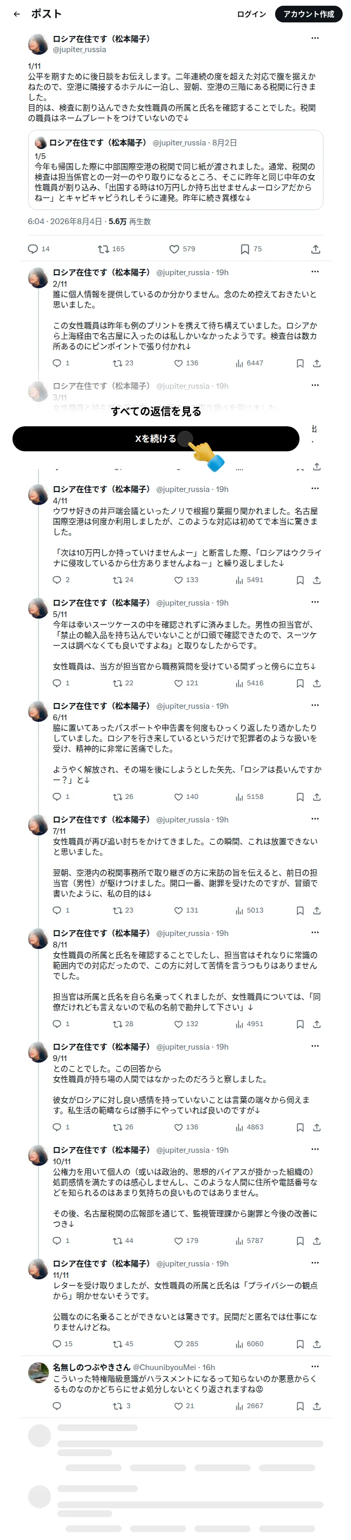Bookmark the 4/11 reply
The image size is (351, 1540).
coord(300,580)
